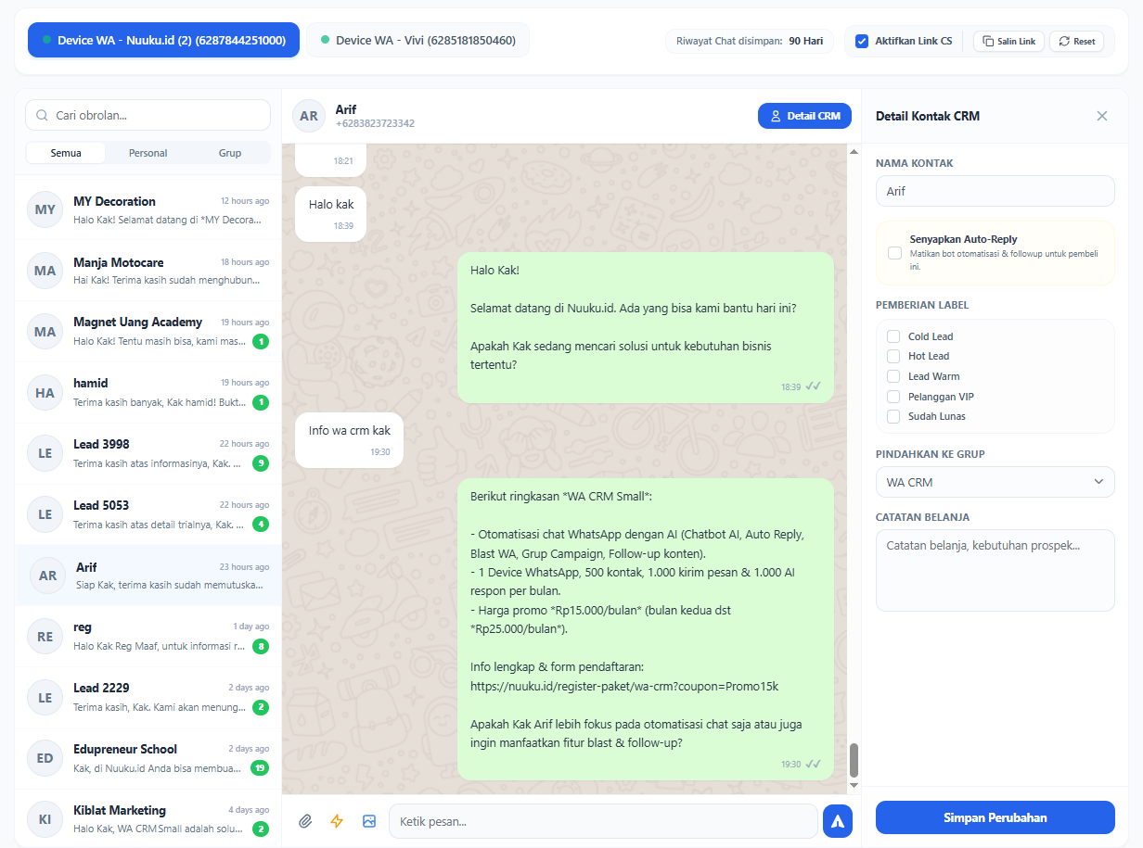Switch to the Semua tab
The width and height of the screenshot is (1143, 848).
pos(66,153)
